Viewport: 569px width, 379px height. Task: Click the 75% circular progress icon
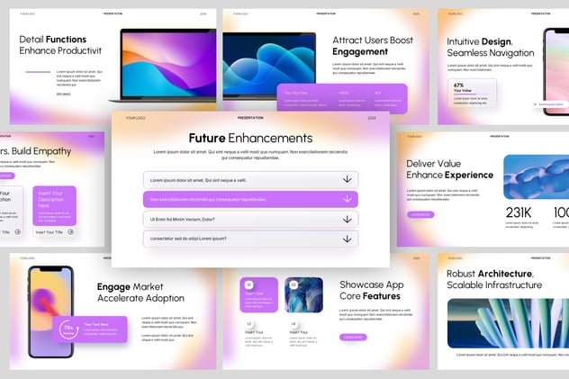(x=68, y=329)
